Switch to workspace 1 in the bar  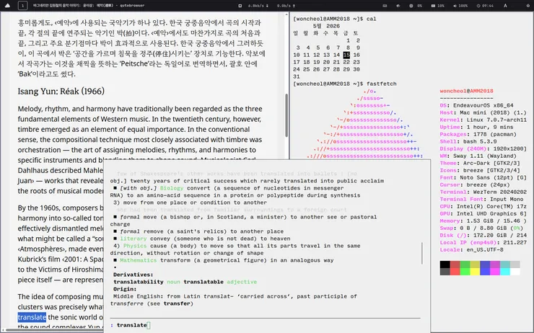tap(23, 6)
